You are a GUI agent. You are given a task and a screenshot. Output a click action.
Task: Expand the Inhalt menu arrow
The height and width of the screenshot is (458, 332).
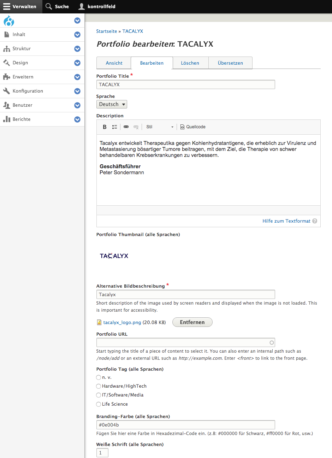click(x=77, y=35)
